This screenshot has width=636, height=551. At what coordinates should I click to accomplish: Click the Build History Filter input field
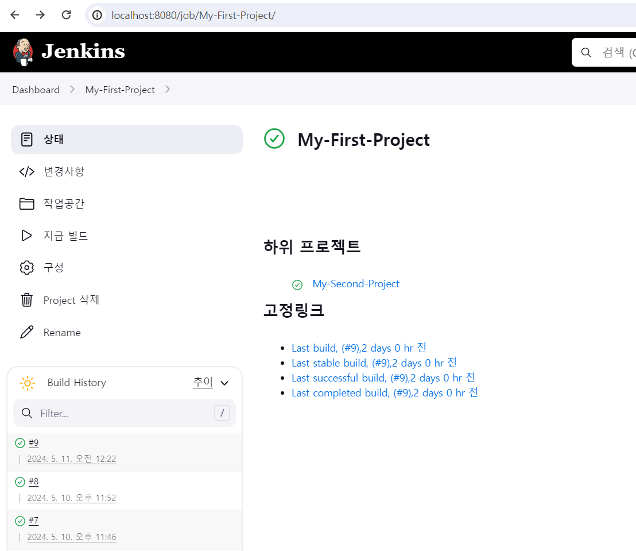pyautogui.click(x=125, y=413)
